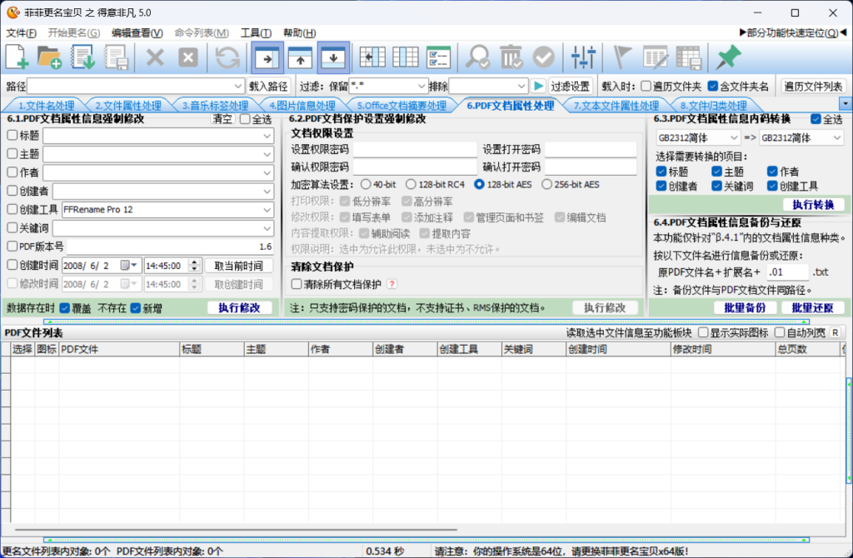Click the new file with plus icon
This screenshot has height=558, width=853.
[17, 57]
